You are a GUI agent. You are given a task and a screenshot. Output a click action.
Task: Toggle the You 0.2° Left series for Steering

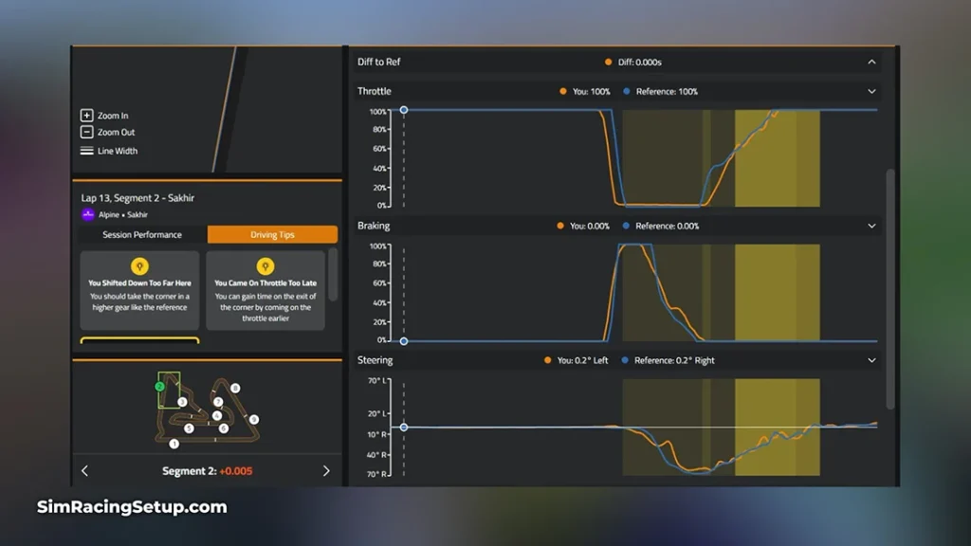point(571,360)
